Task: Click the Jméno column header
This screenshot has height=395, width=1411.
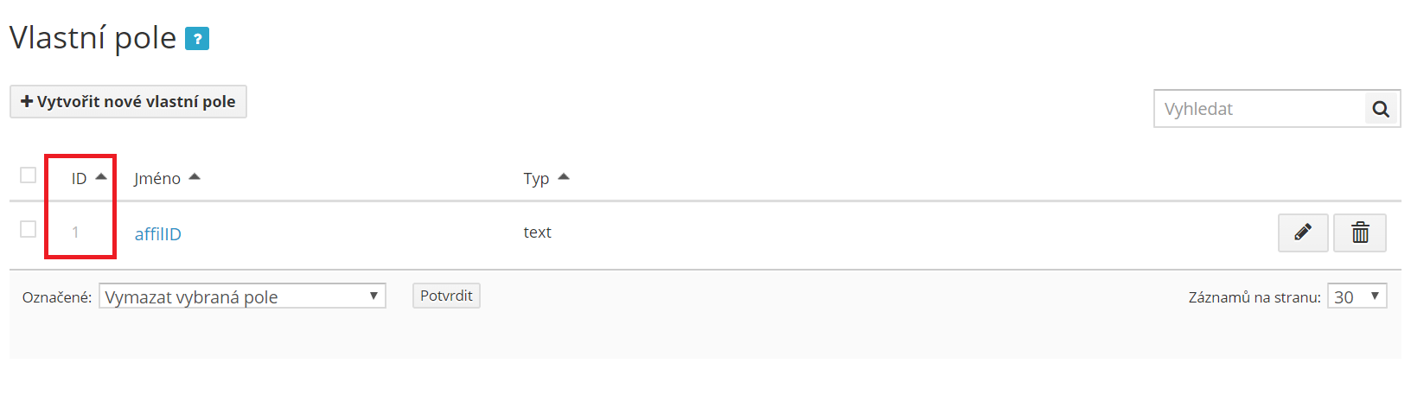Action: pyautogui.click(x=157, y=179)
